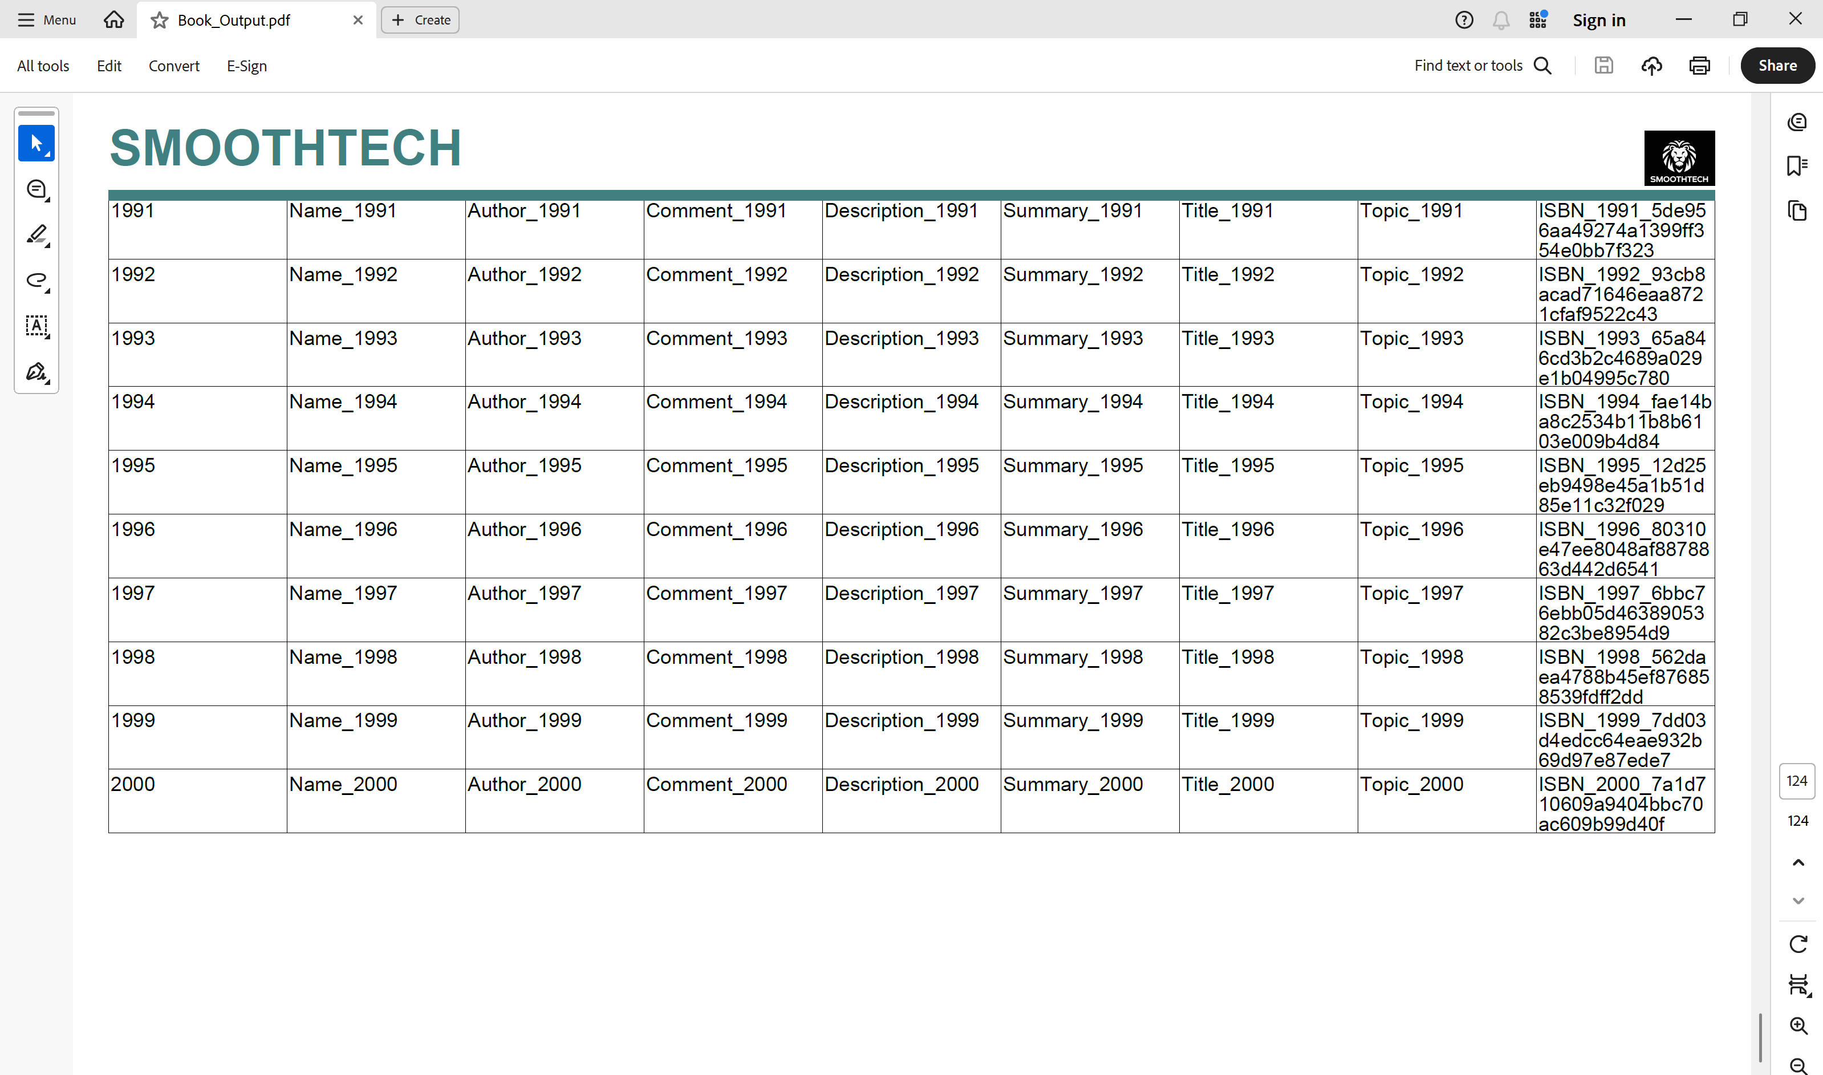
Task: Activate the freehand Draw lasso tool
Action: 36,281
